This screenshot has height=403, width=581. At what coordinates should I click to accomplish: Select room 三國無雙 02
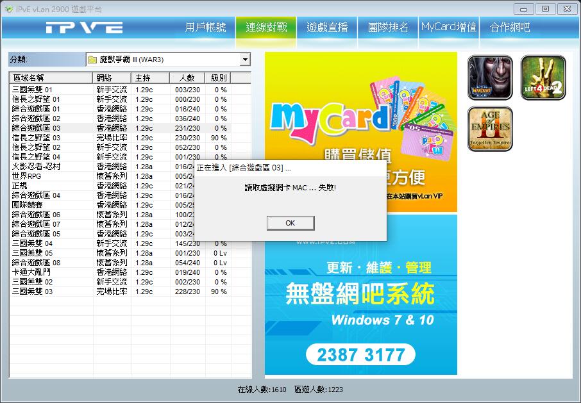click(x=120, y=282)
